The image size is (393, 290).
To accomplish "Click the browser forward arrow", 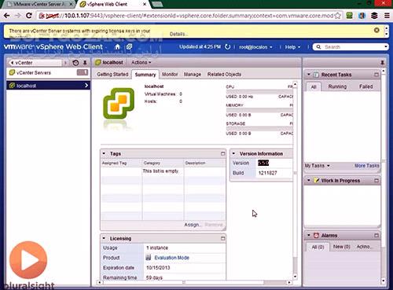I will click(17, 16).
